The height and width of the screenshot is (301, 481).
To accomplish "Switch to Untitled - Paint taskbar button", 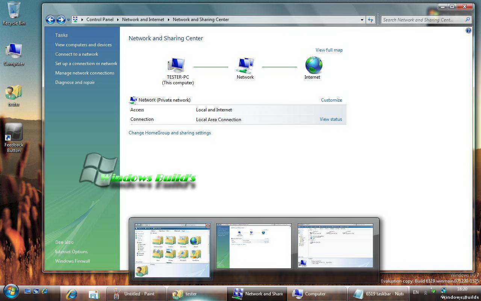I will click(x=136, y=294).
